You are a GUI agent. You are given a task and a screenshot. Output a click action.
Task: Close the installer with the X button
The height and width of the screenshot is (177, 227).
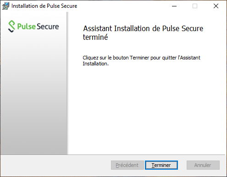[x=216, y=6]
